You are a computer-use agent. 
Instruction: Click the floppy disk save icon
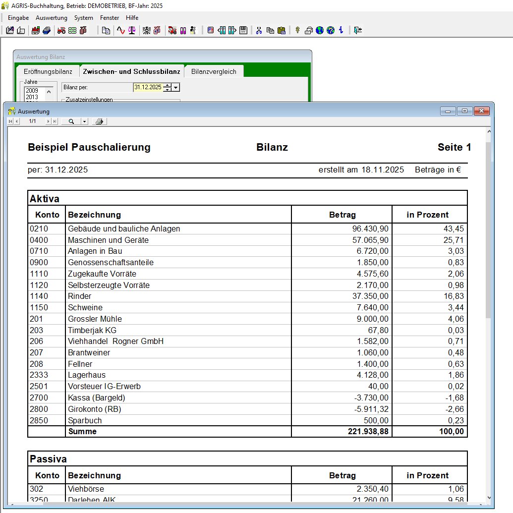(x=243, y=30)
